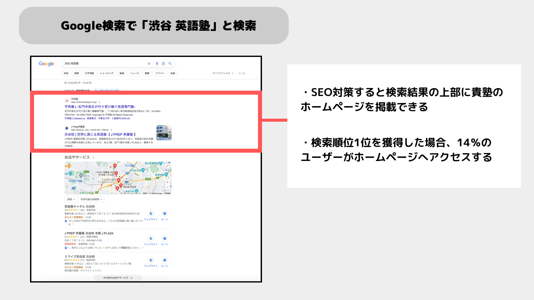Click the voice search microphone icon
The height and width of the screenshot is (300, 534).
[x=157, y=64]
